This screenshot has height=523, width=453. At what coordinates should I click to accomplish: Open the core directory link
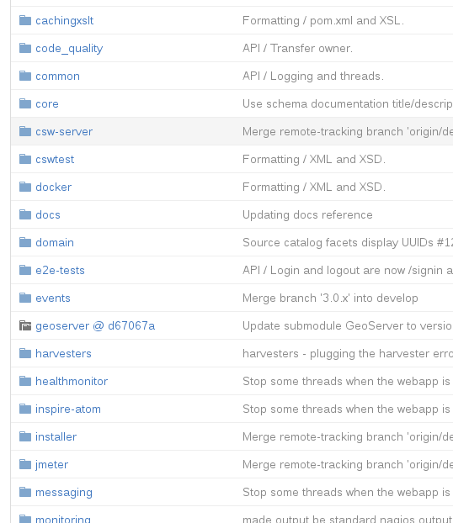click(47, 103)
